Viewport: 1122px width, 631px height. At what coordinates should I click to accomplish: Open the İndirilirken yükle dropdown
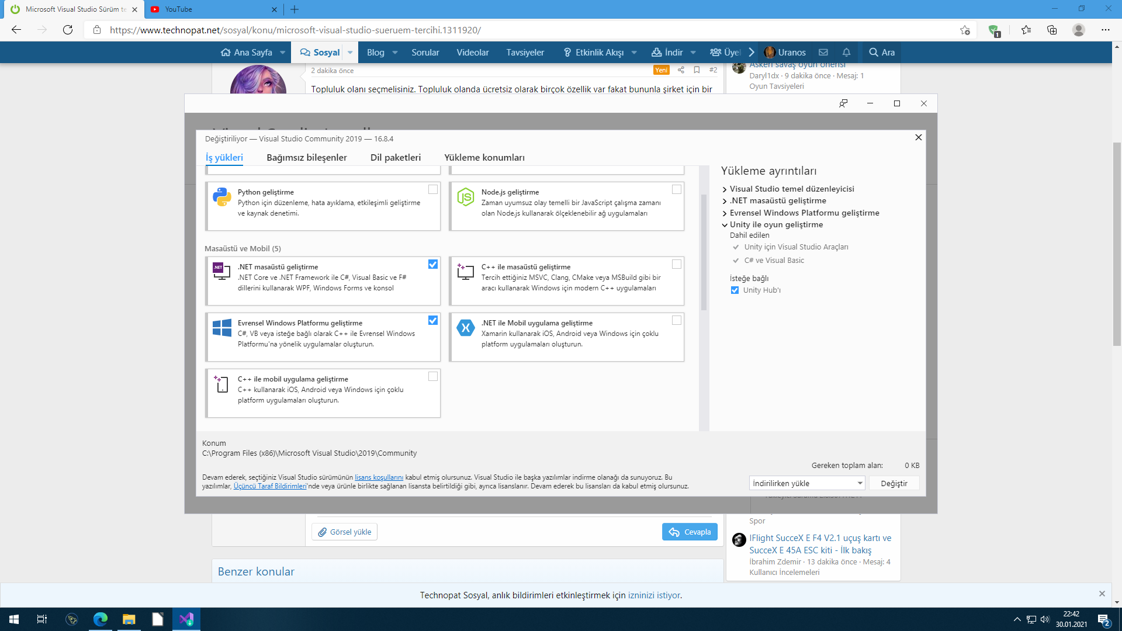click(x=806, y=483)
